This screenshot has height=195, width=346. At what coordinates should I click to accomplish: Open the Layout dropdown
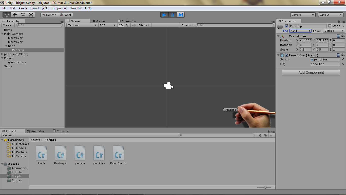(331, 15)
